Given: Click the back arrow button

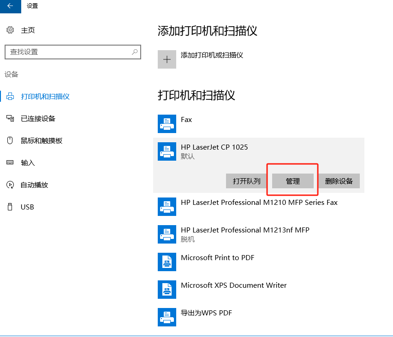Looking at the screenshot, I should [10, 6].
